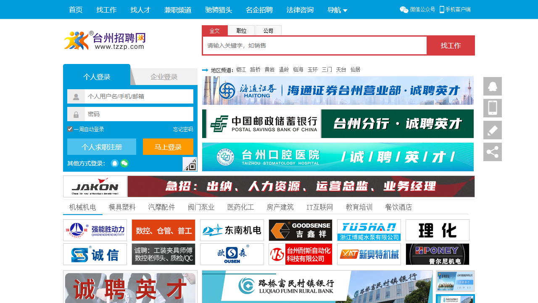
Task: Open 台州口腔医院 banner
Action: [338, 157]
